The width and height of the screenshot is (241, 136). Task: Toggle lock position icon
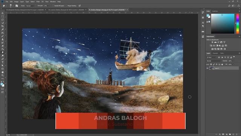click(217, 64)
